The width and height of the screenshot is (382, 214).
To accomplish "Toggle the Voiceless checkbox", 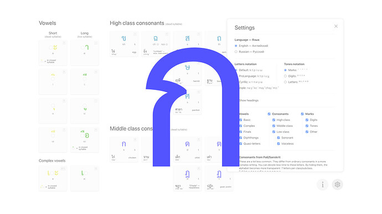I will coord(278,143).
